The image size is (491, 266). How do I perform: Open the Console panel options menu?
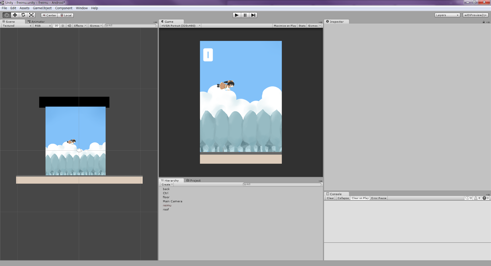[x=488, y=195]
